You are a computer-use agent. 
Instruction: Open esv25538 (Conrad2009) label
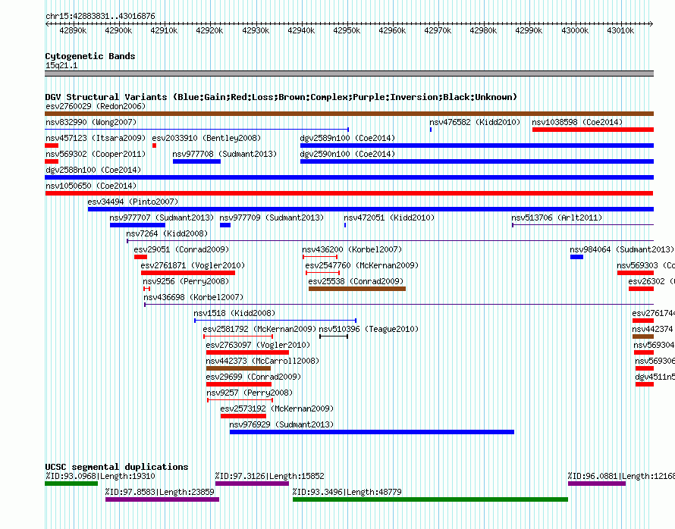(356, 281)
